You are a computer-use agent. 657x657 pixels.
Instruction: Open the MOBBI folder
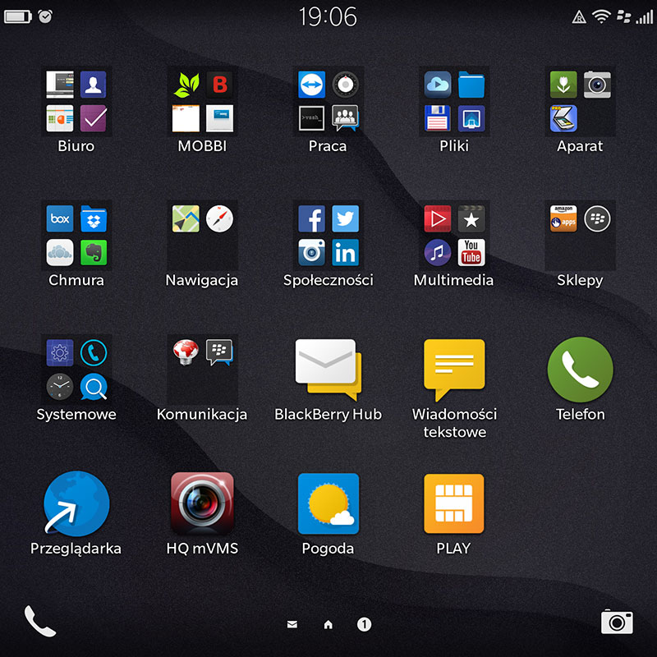[202, 101]
